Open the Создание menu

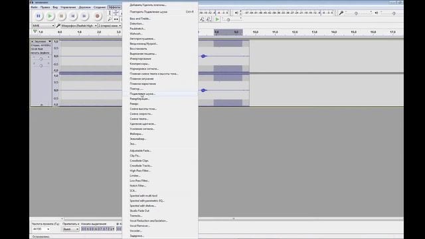click(100, 7)
